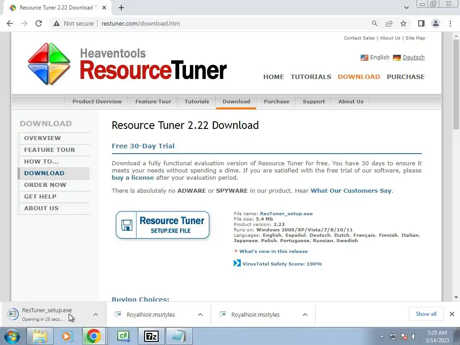The image size is (460, 345).
Task: Click the German flag icon next to Deutsch
Action: pos(397,57)
